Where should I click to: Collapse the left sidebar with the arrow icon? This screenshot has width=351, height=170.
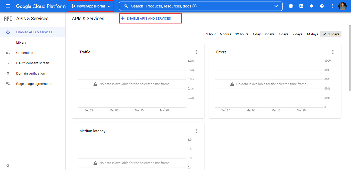coord(8,165)
